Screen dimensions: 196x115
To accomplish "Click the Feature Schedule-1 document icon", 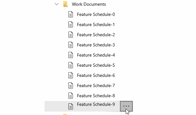I will 71,24.
